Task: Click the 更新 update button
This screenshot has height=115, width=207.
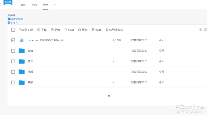Action: tap(56, 30)
